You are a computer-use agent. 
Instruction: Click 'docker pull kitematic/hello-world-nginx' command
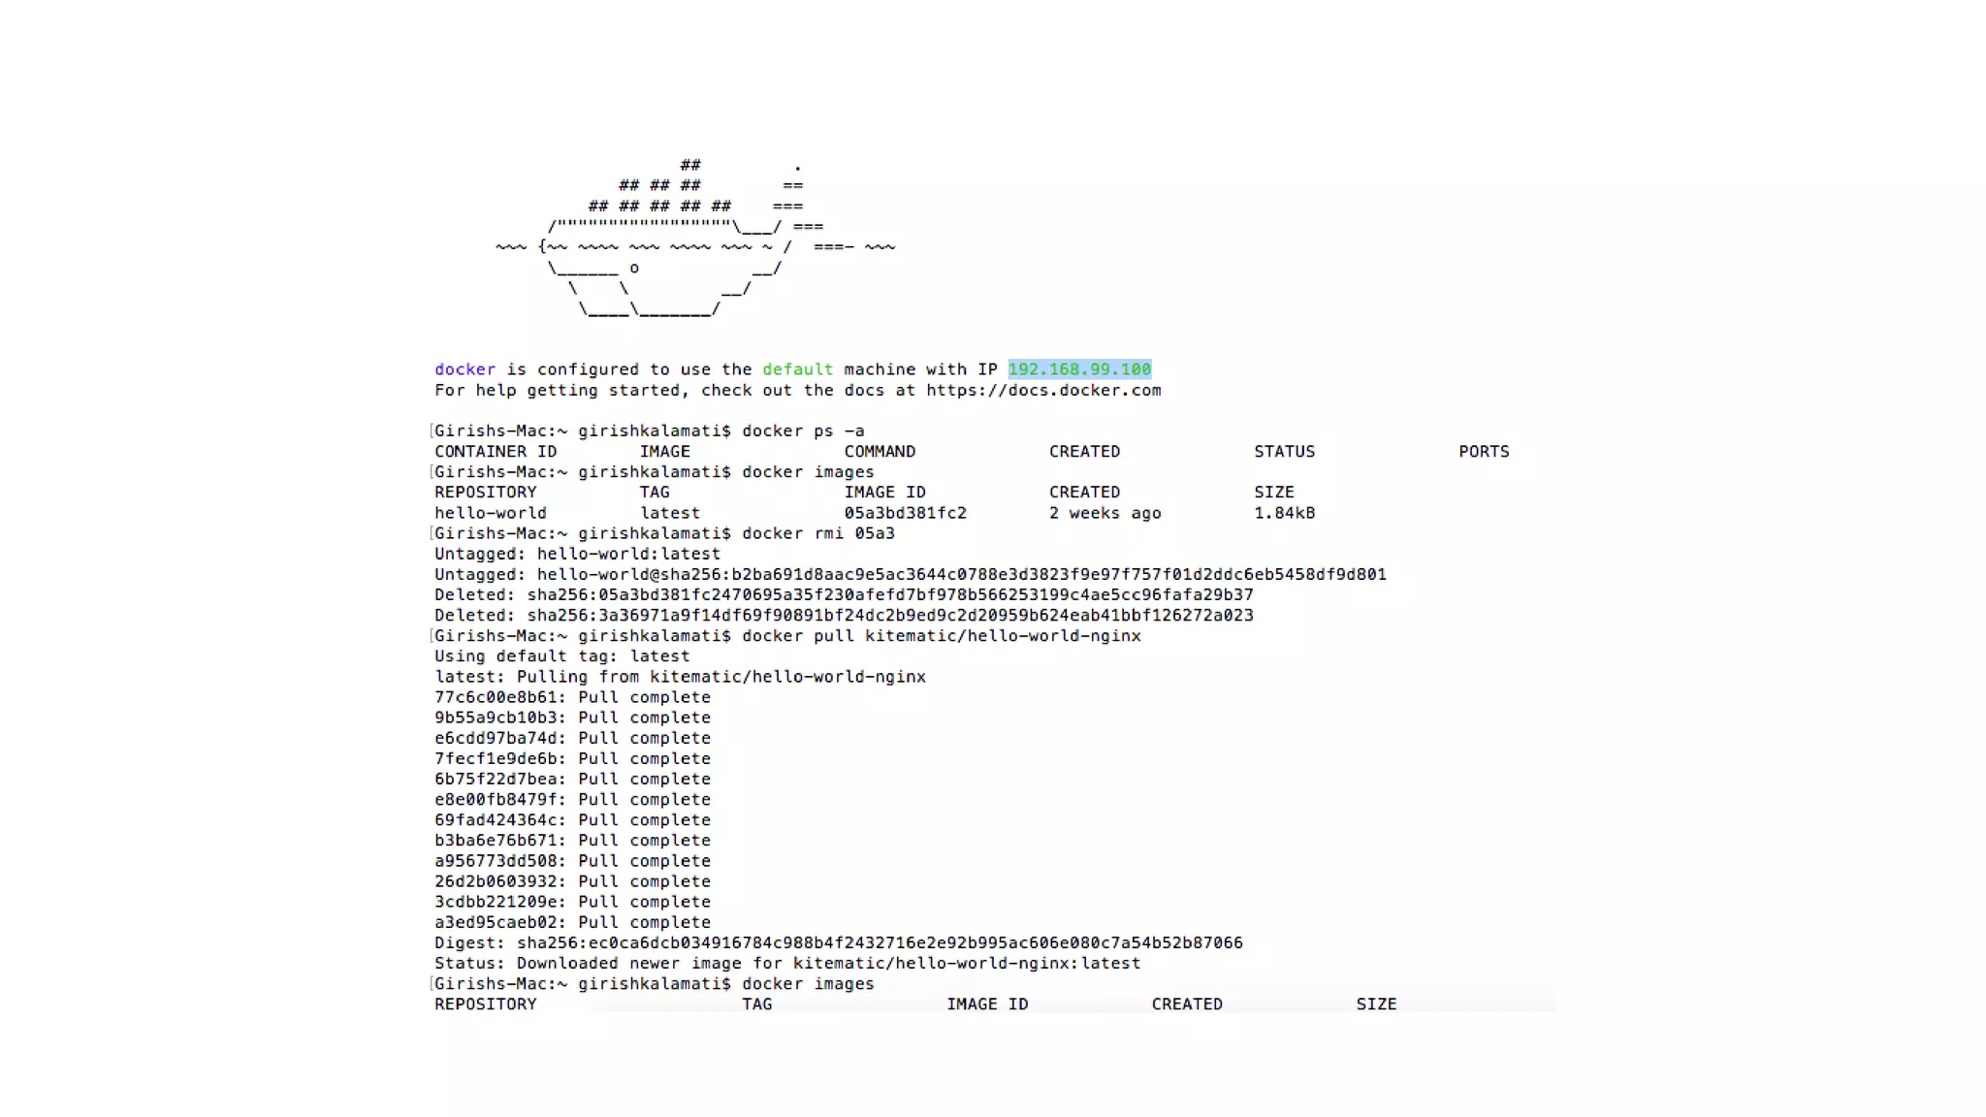tap(941, 636)
